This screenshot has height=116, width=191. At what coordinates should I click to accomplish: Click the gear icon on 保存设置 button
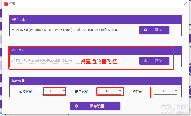[77, 106]
